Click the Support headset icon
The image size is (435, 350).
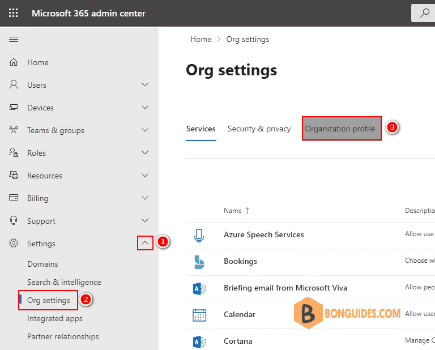pyautogui.click(x=14, y=220)
